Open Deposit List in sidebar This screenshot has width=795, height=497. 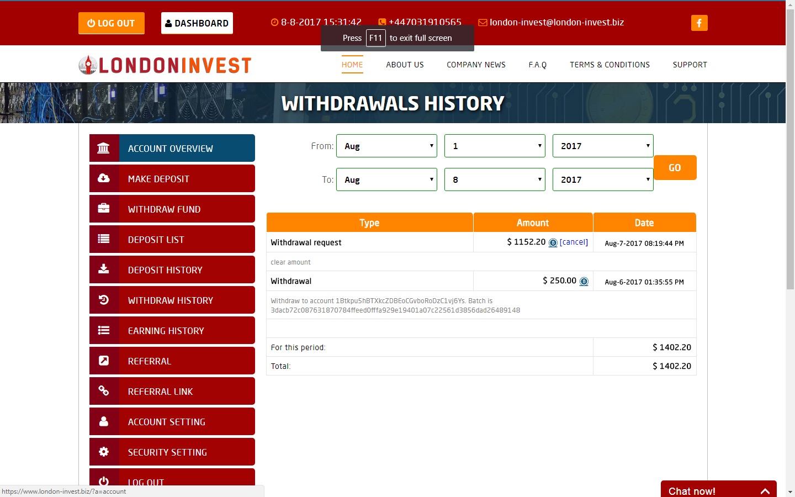click(x=172, y=239)
